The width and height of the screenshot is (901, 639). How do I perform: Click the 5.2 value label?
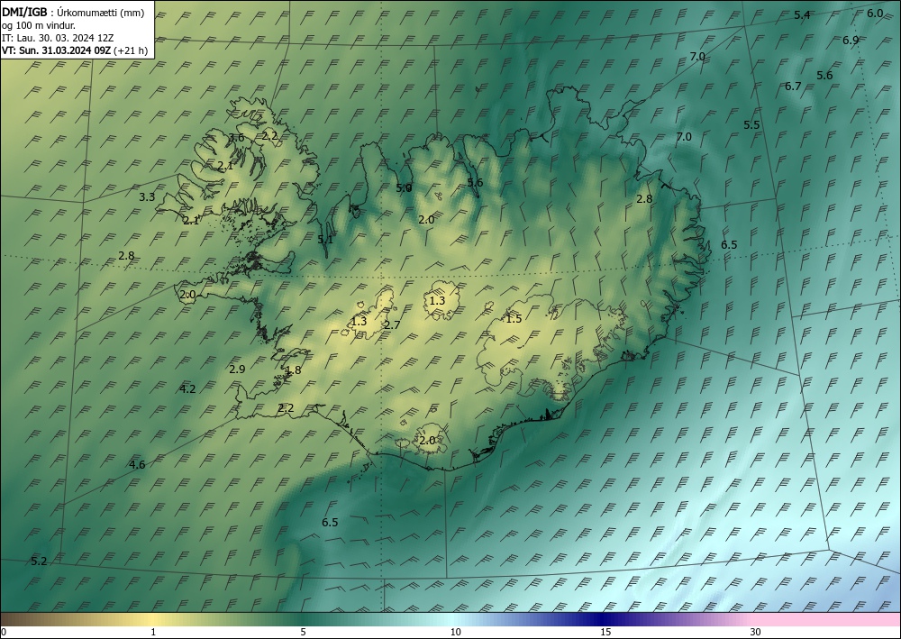tap(39, 561)
